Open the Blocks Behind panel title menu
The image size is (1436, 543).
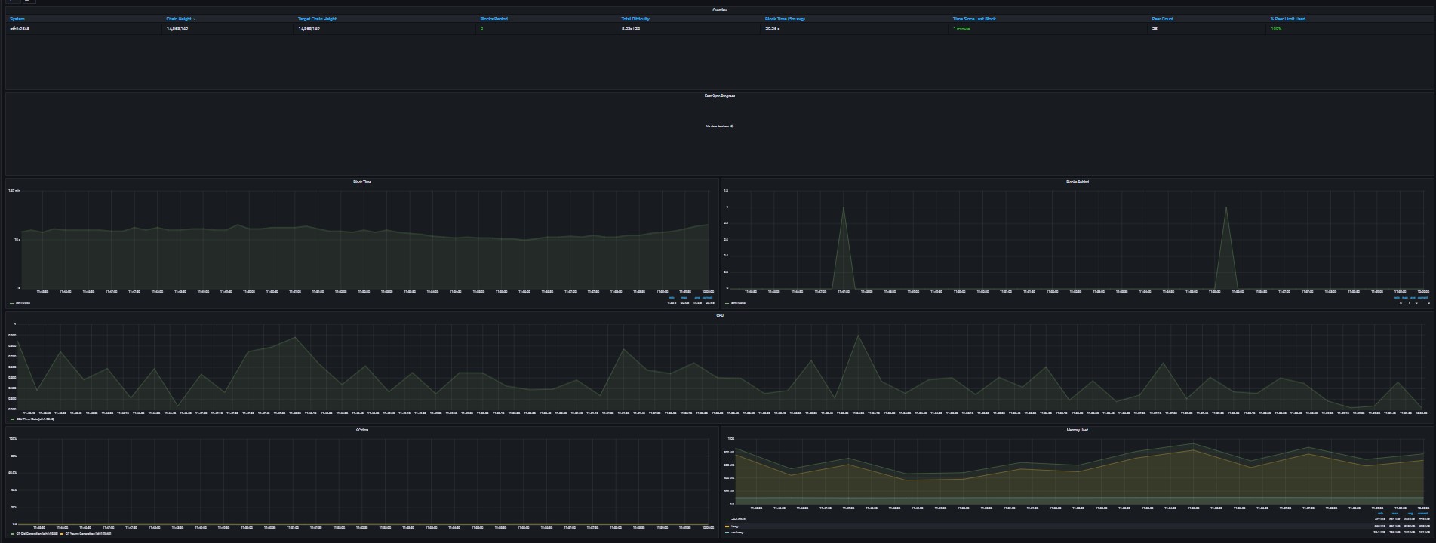1078,182
